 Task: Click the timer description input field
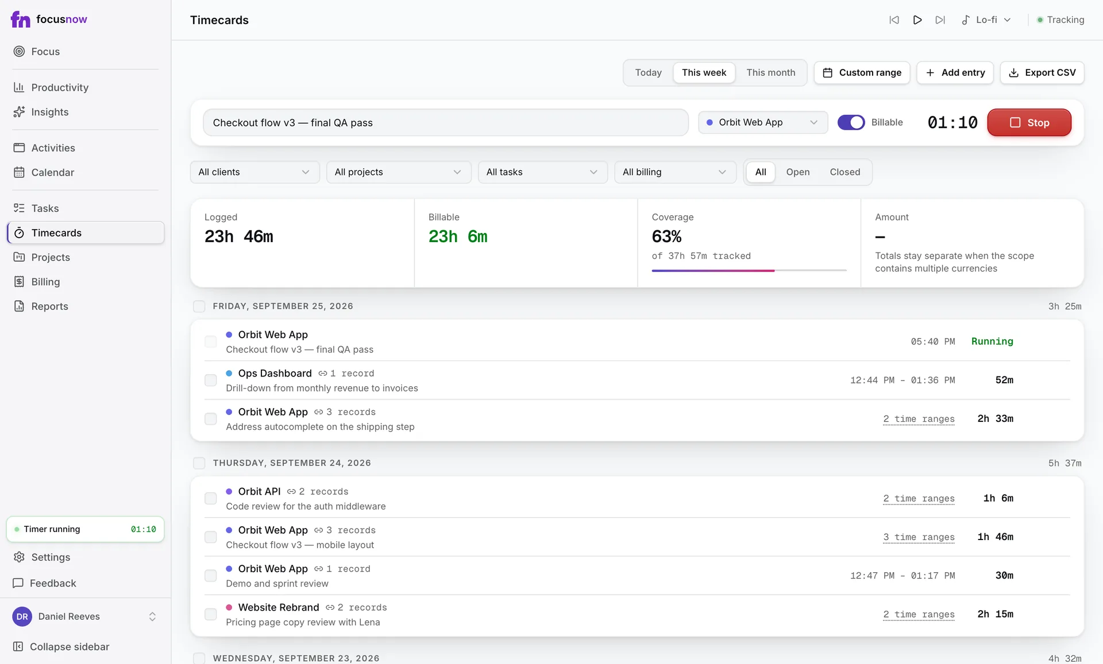(445, 122)
